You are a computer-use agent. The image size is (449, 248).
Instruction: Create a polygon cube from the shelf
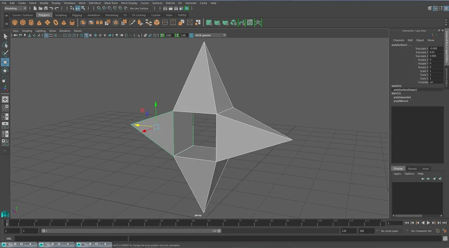[x=23, y=22]
